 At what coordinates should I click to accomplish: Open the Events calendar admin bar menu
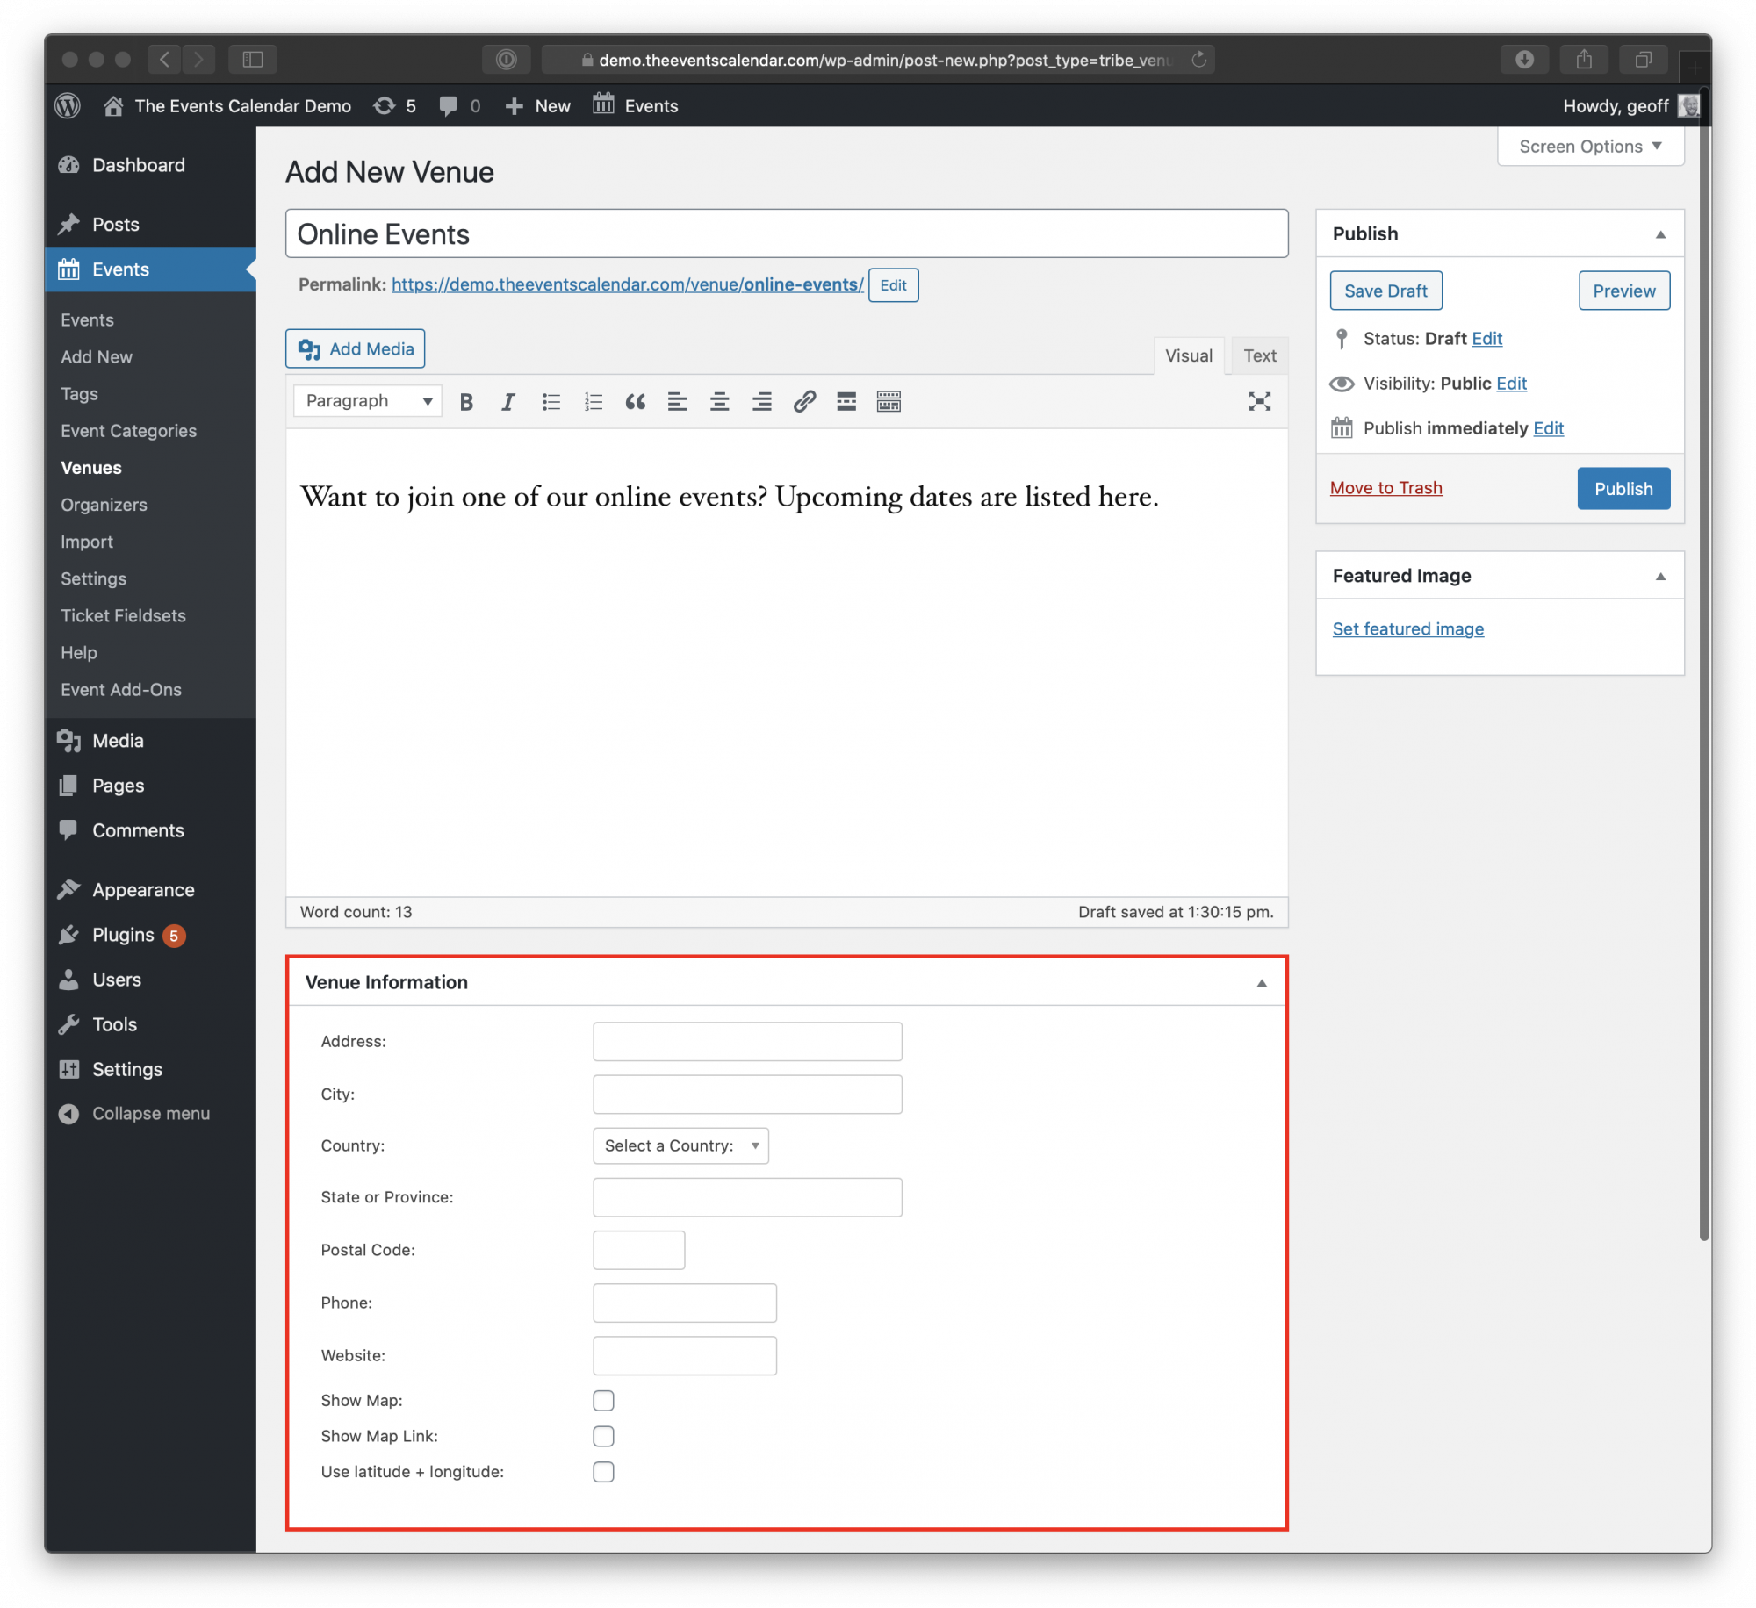tap(636, 105)
